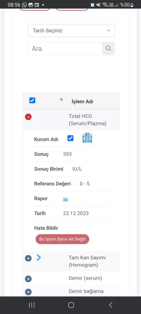141x314 pixels.
Task: Expand the Tam Kan Sayımı (Hemogram) row
Action: coord(28,258)
